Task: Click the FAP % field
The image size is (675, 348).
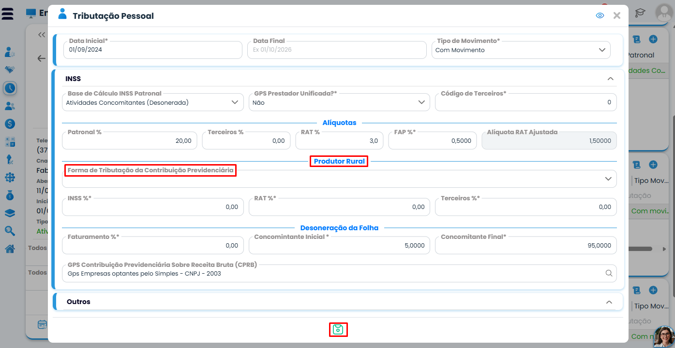Action: pos(433,141)
